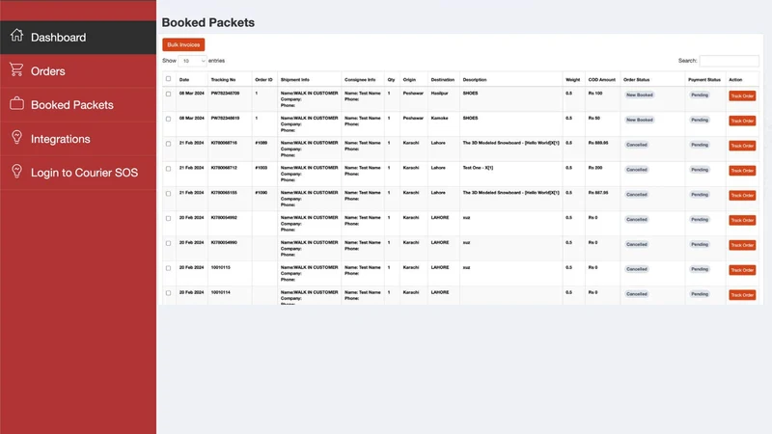Tick checkbox for tracking number 10010115
Viewport: 772px width, 434px height.
tap(168, 269)
